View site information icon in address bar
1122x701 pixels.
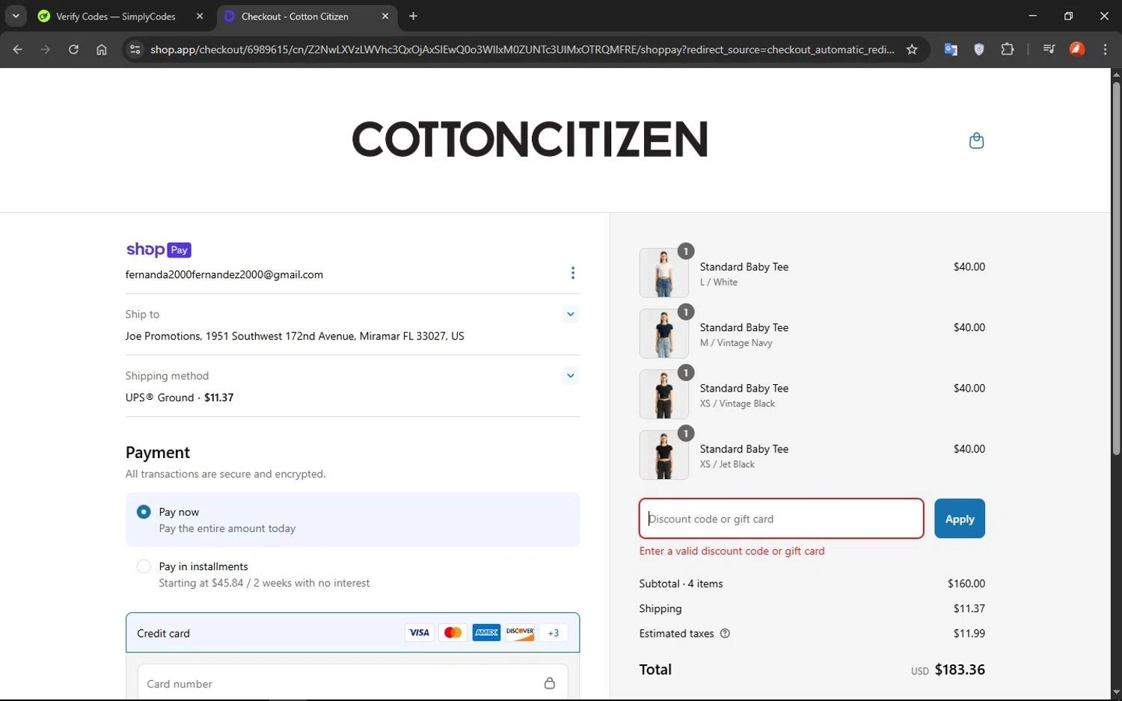pos(135,49)
